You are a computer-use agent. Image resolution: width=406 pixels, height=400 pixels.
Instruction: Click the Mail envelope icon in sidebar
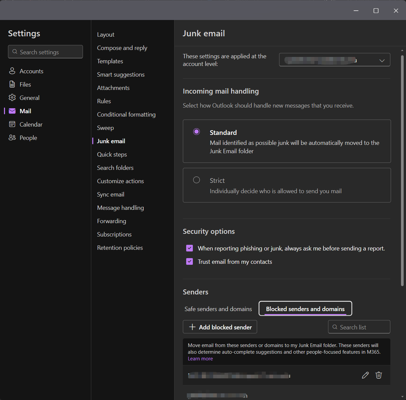(x=12, y=111)
